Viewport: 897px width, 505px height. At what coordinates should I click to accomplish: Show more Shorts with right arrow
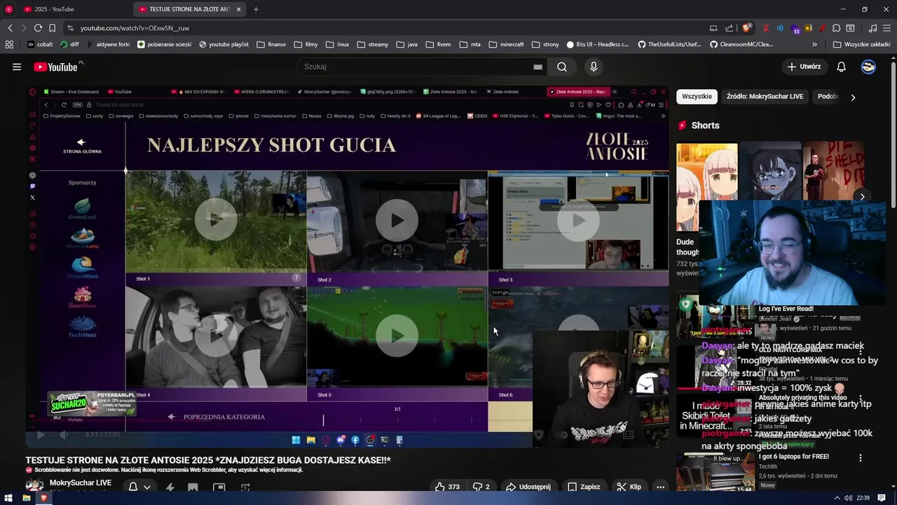coord(862,197)
